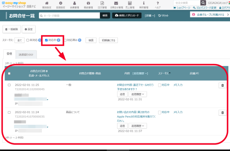
Task: Click the リセット button
Action: (x=163, y=16)
